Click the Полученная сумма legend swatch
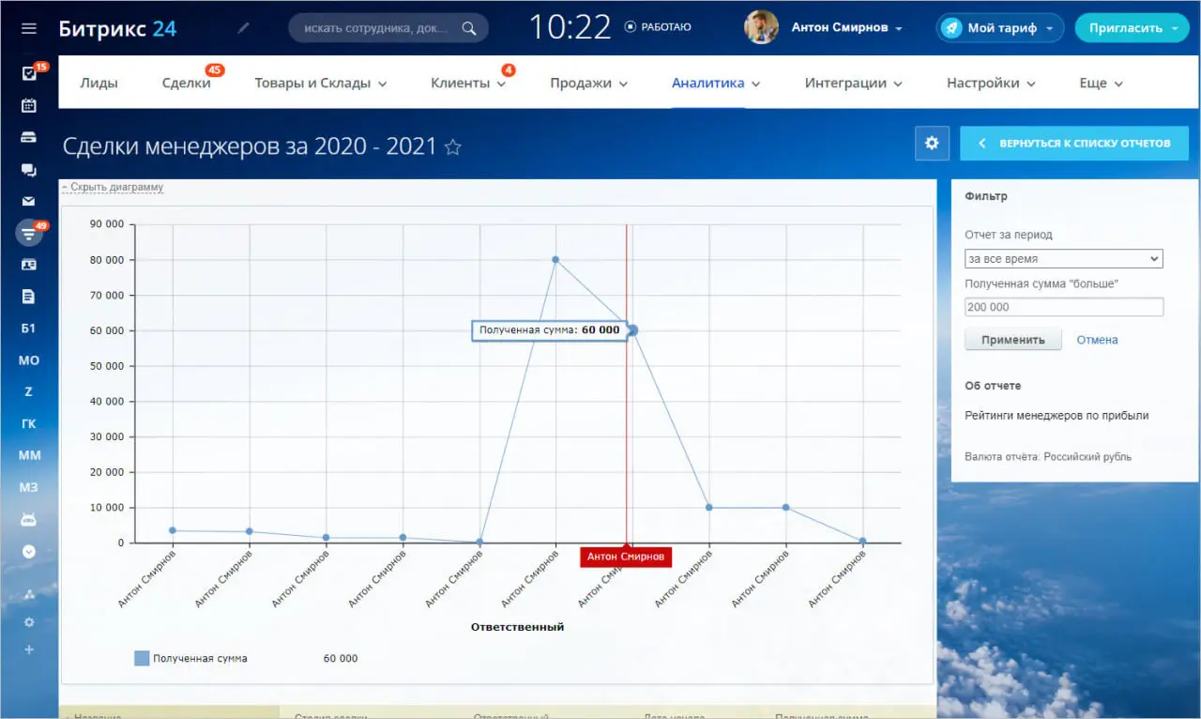This screenshot has height=719, width=1201. coord(142,658)
